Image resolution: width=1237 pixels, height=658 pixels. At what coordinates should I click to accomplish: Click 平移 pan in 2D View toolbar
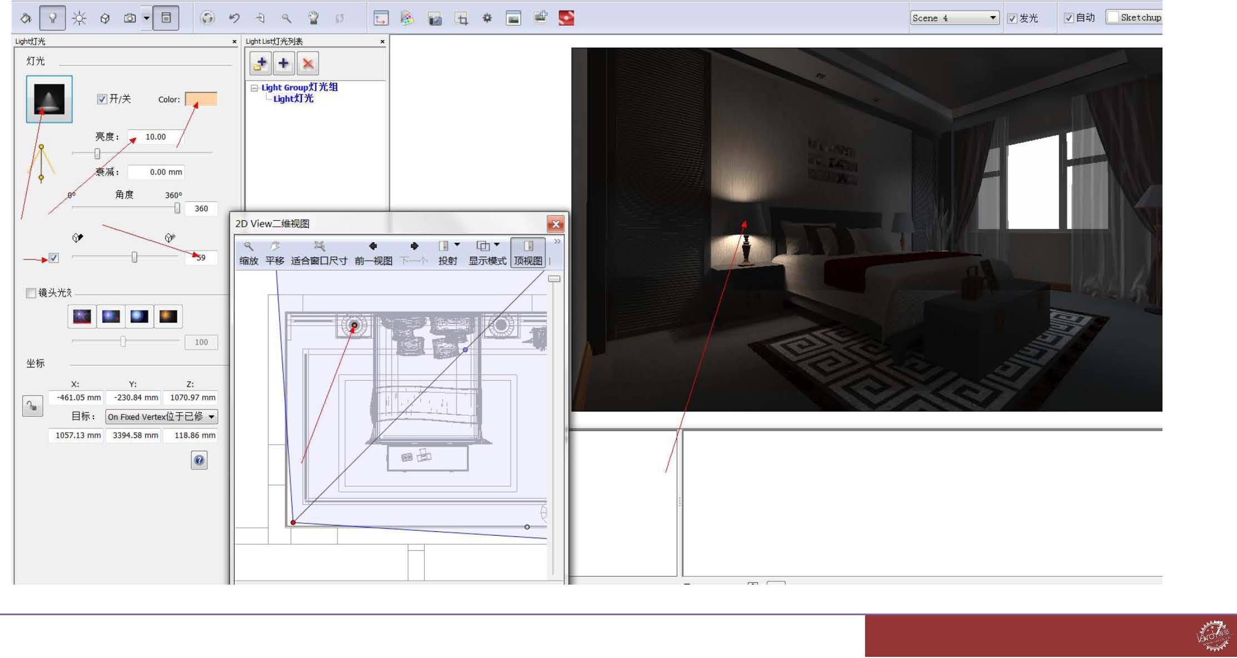(275, 253)
